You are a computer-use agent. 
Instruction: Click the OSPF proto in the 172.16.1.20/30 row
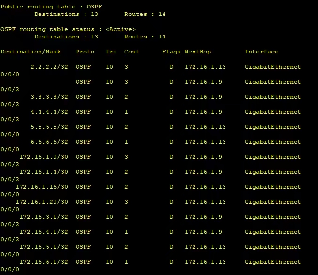coord(83,202)
